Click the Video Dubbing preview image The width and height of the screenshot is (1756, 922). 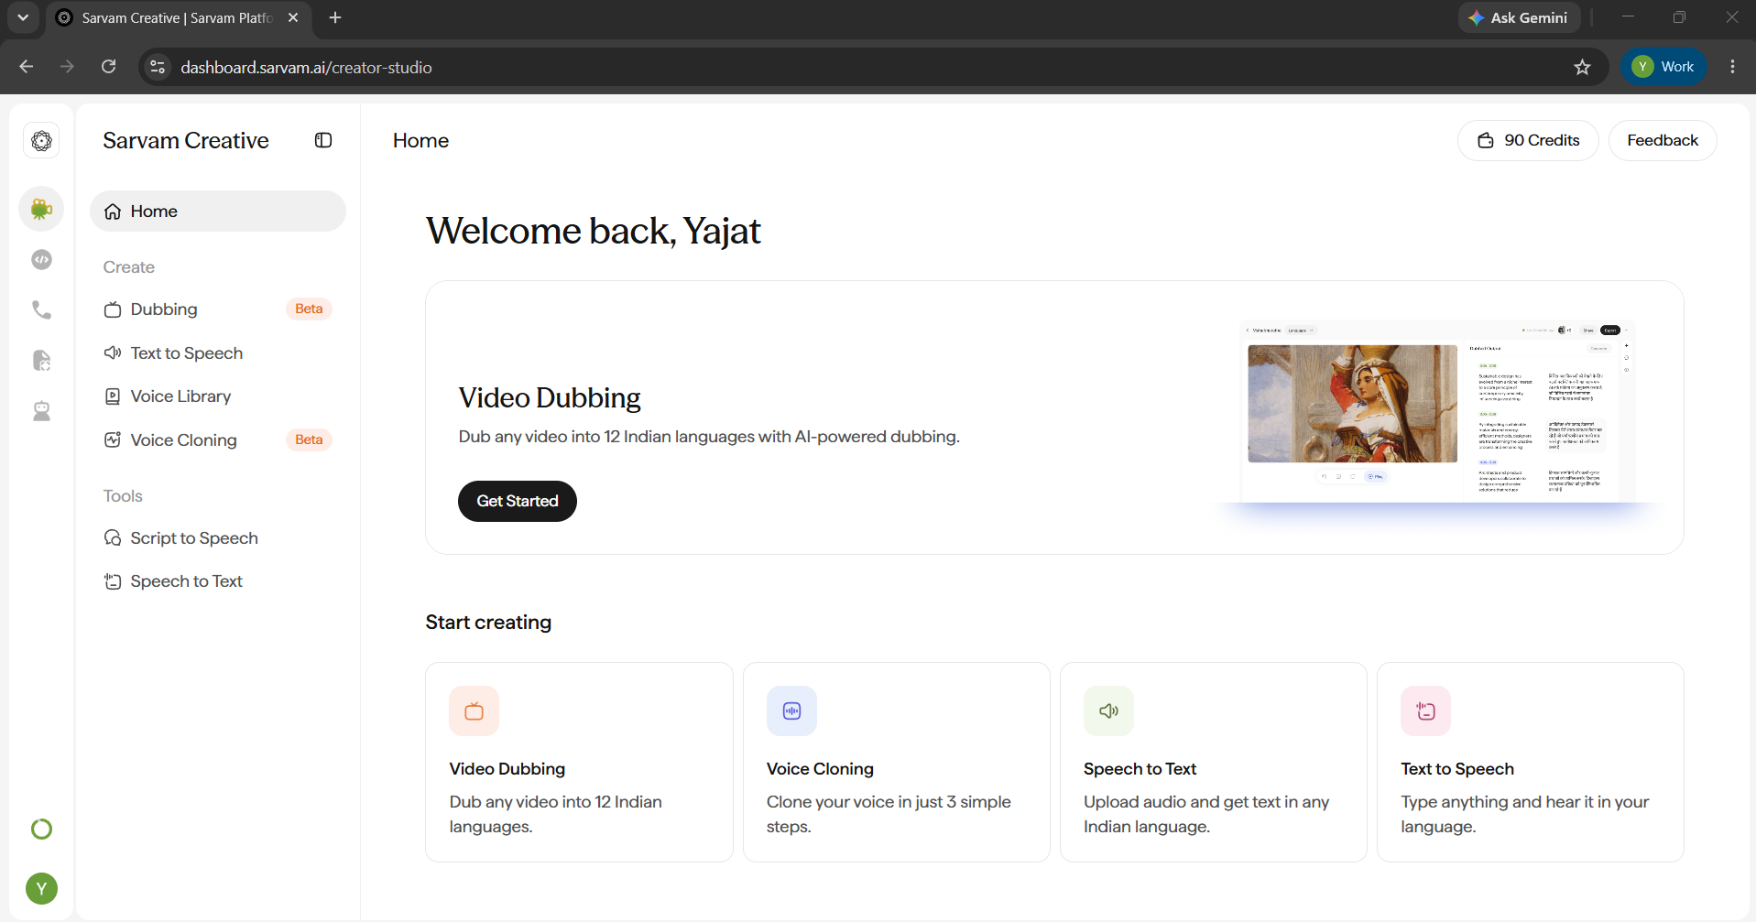1438,412
